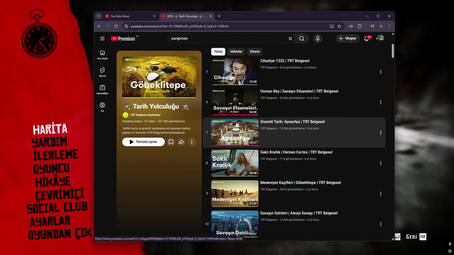Click the Göbeklitepe playlist cover image

[159, 77]
